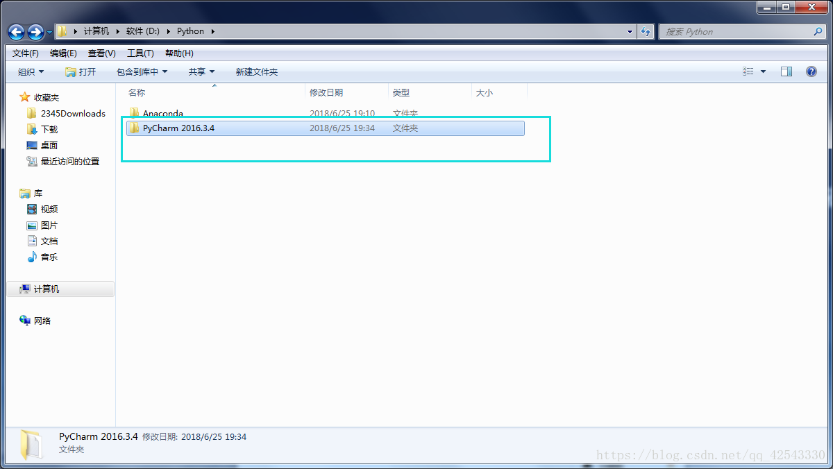Click the 最近访问的位置 icon

pos(32,161)
